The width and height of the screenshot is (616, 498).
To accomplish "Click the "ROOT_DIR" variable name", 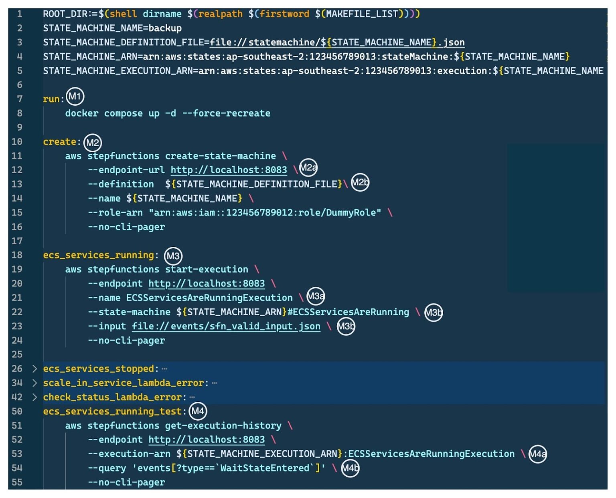I will (x=65, y=14).
